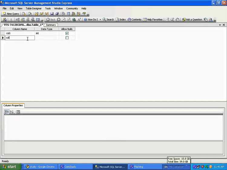Close the Table_1 document tab
The image size is (227, 170).
coord(224,25)
